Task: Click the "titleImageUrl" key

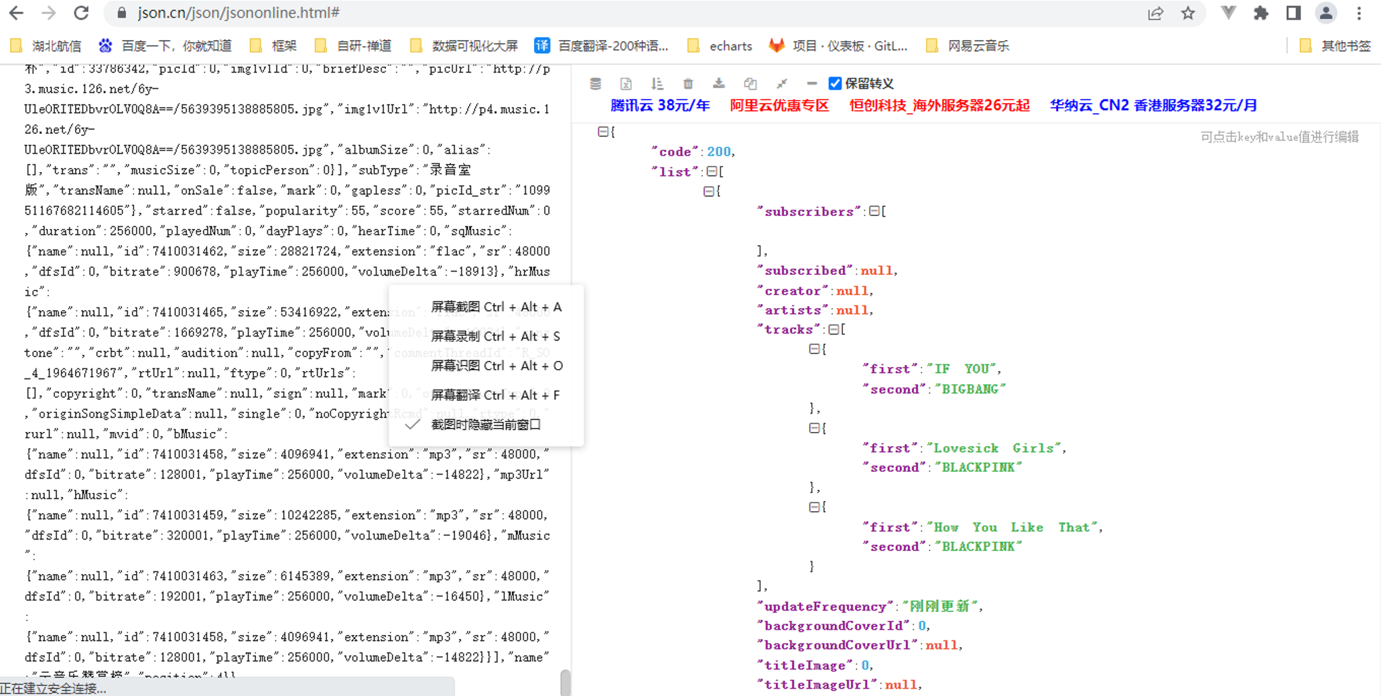Action: 817,684
